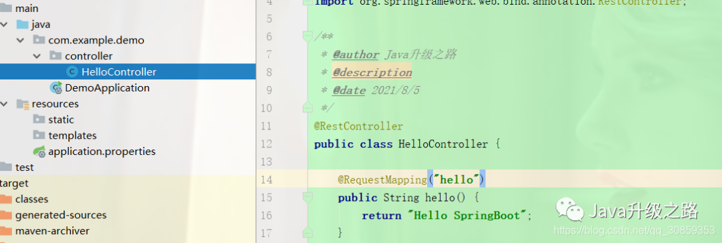Viewport: 722px width, 243px height.
Task: Click the HelloController class name in code
Action: pos(443,144)
